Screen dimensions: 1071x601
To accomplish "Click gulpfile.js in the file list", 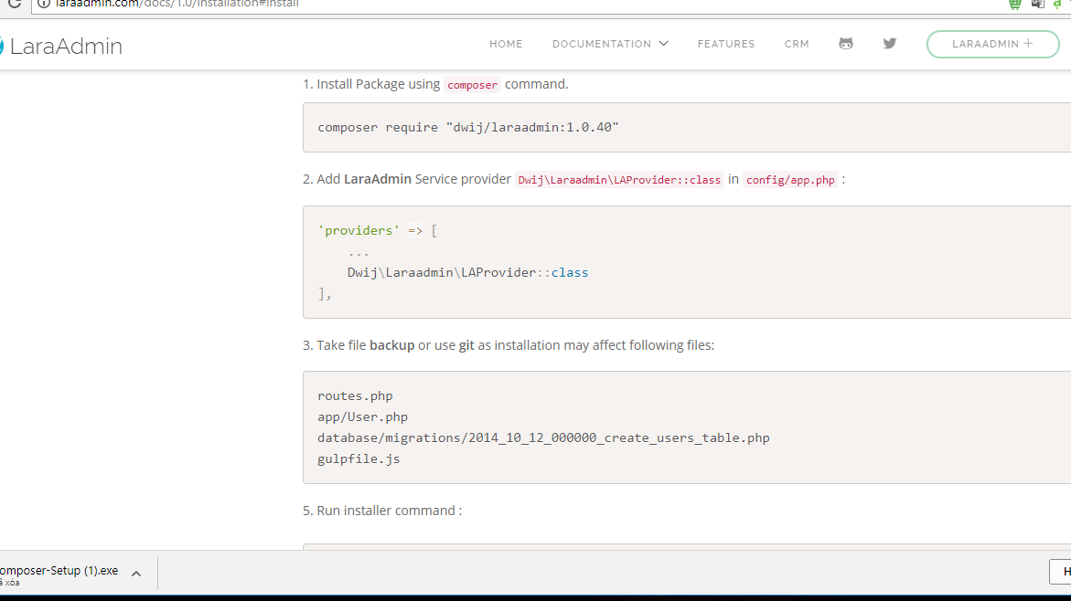I will click(x=359, y=459).
